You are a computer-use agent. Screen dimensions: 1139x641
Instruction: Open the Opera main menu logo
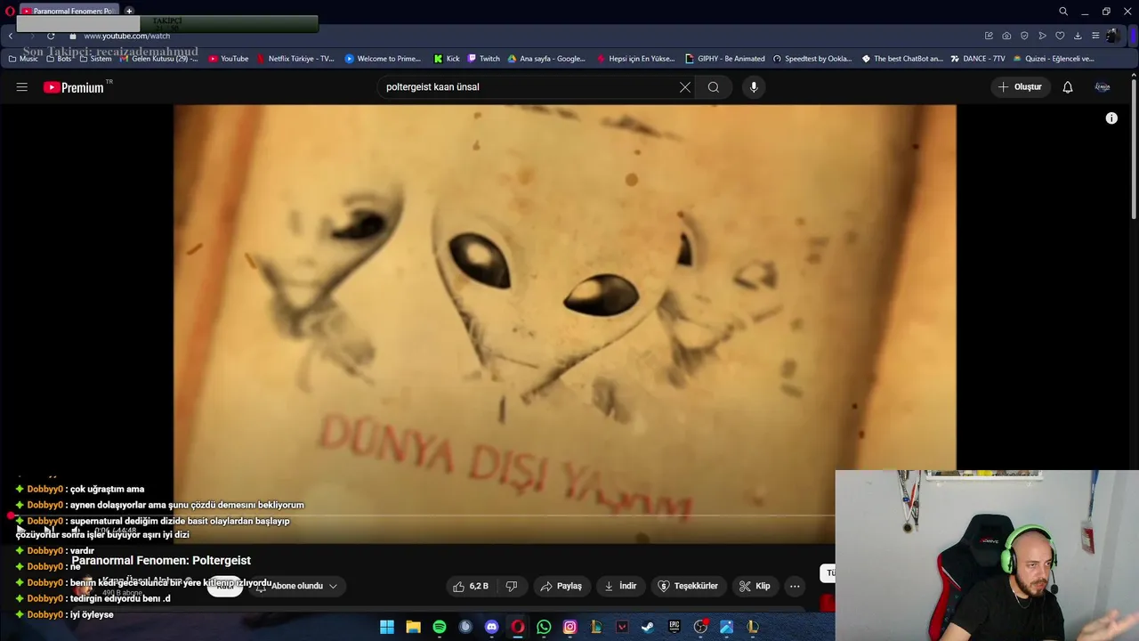tap(10, 12)
